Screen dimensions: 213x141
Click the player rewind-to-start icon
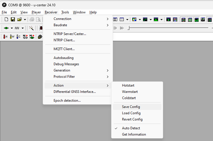[122, 28]
